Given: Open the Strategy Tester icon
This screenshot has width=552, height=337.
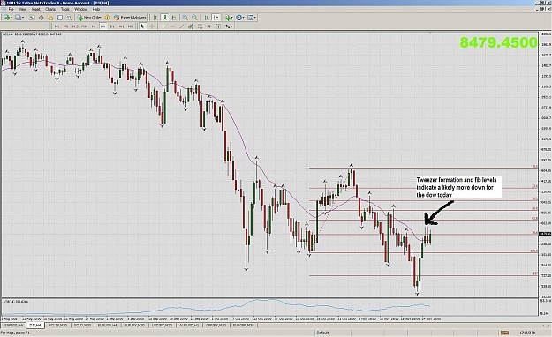Looking at the screenshot, I should point(69,18).
